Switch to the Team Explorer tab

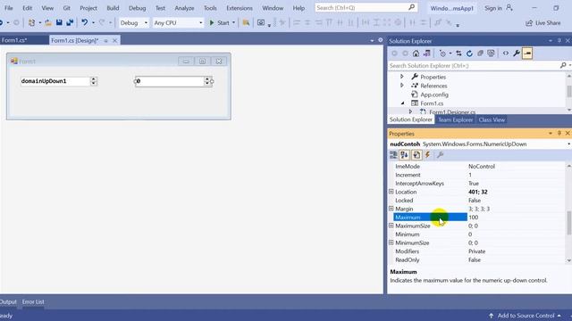click(455, 119)
